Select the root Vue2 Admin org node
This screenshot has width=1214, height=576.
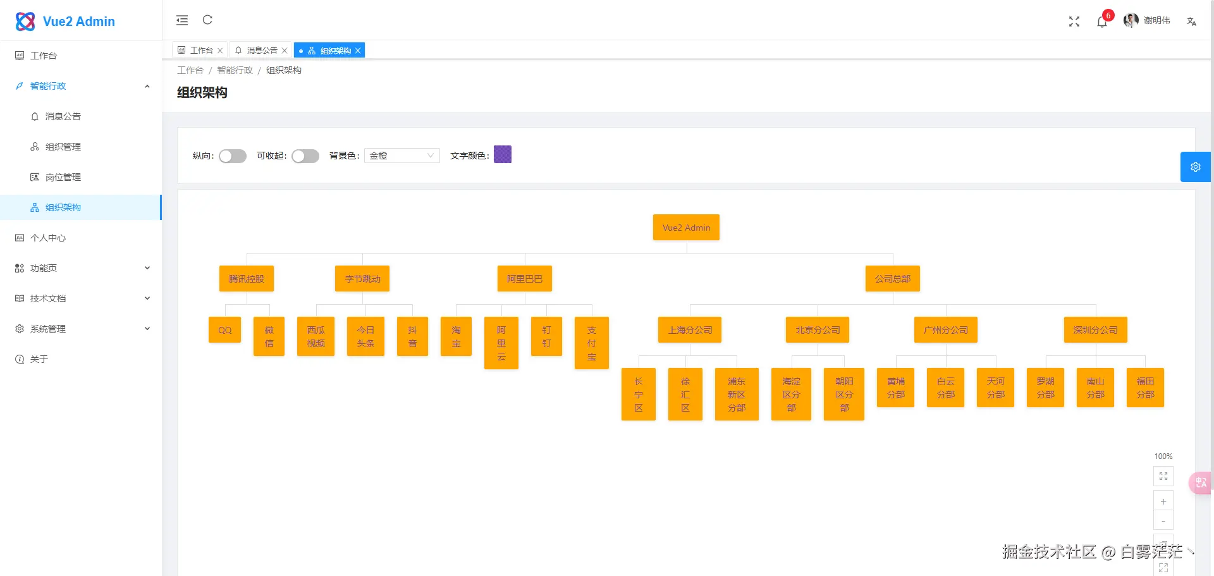687,228
